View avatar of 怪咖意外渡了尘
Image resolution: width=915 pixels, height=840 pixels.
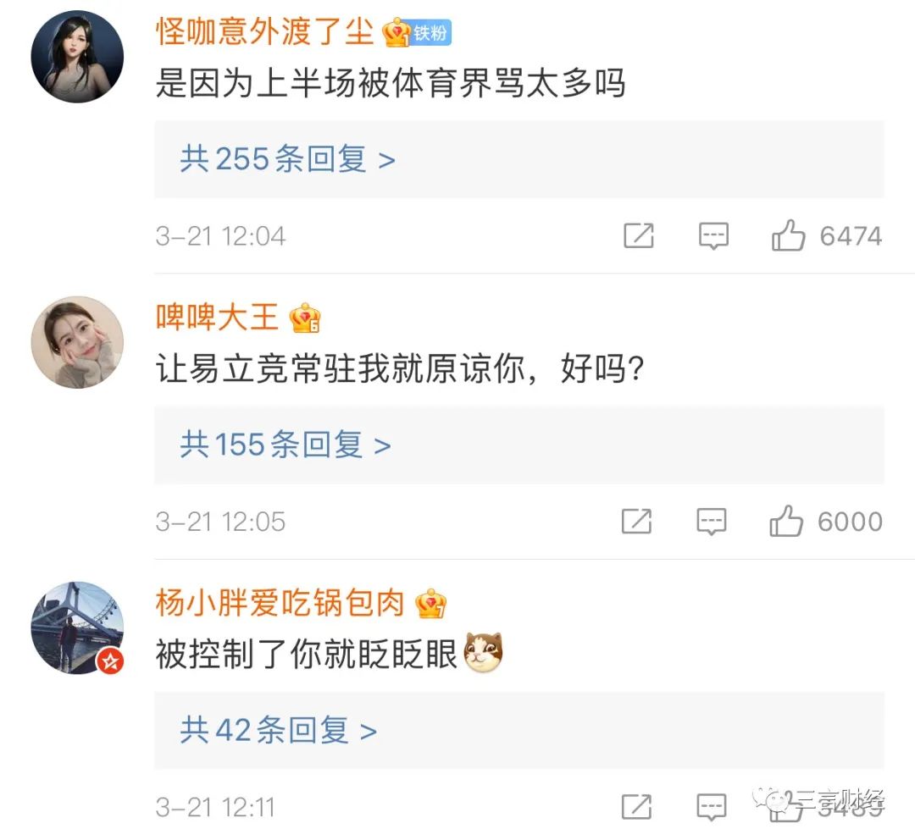coord(77,57)
